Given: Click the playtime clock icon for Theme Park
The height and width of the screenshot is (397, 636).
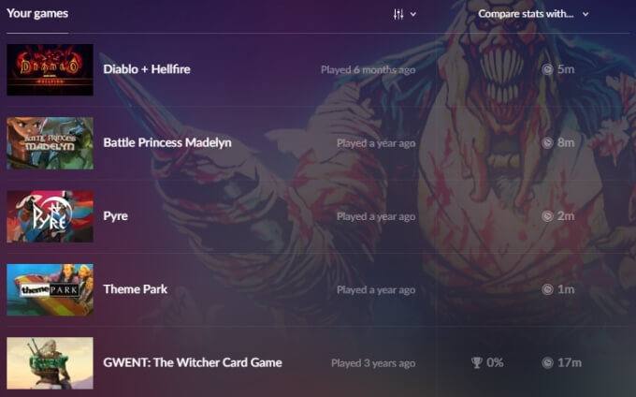Looking at the screenshot, I should pos(547,289).
